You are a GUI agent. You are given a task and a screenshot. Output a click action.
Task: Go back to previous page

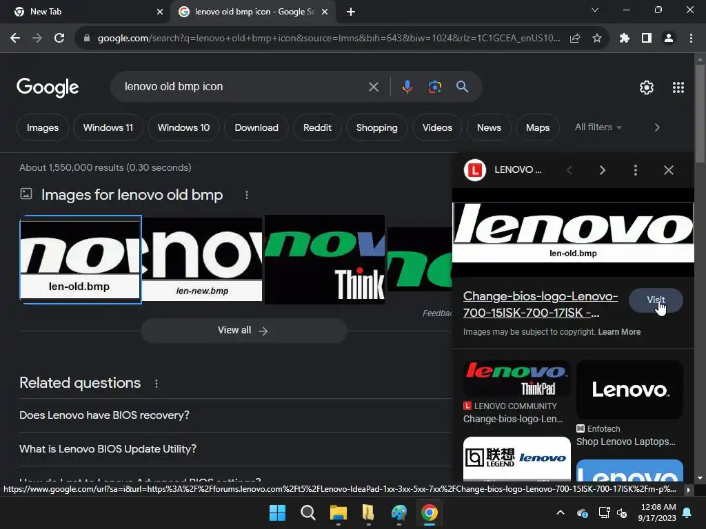click(15, 39)
